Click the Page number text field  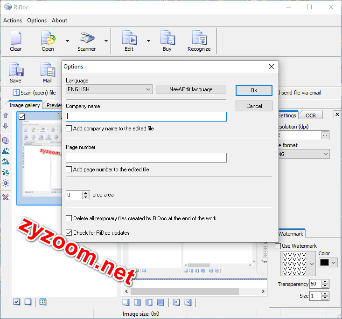146,158
